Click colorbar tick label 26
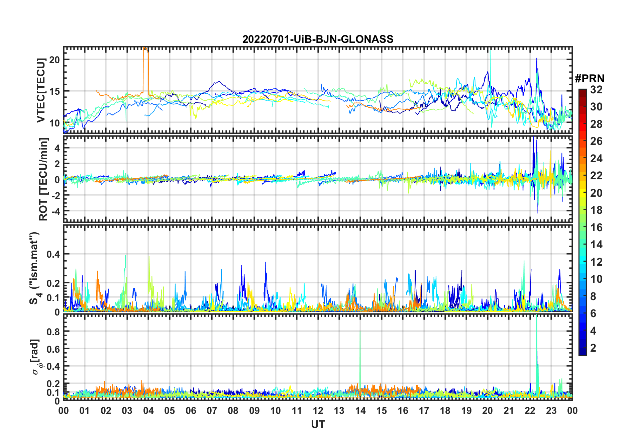The width and height of the screenshot is (636, 445). (596, 141)
